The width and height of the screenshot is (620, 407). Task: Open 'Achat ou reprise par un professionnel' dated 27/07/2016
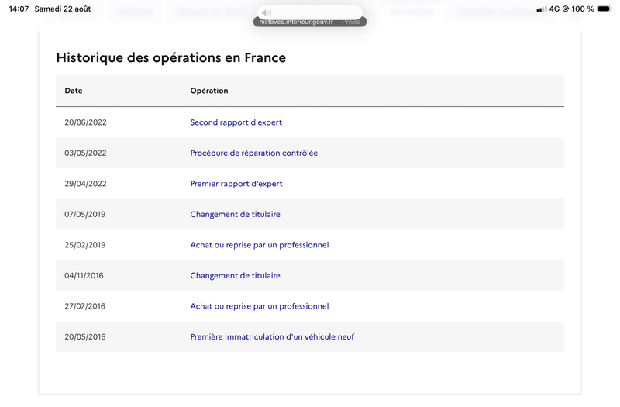260,306
